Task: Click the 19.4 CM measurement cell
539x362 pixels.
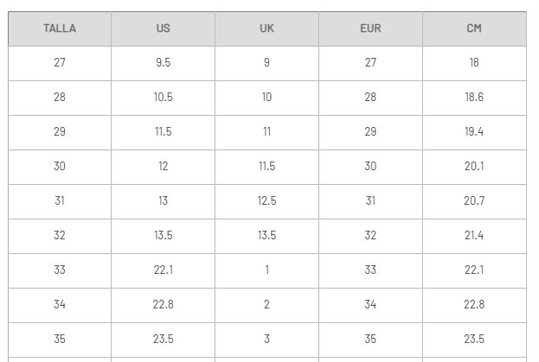Action: click(474, 132)
